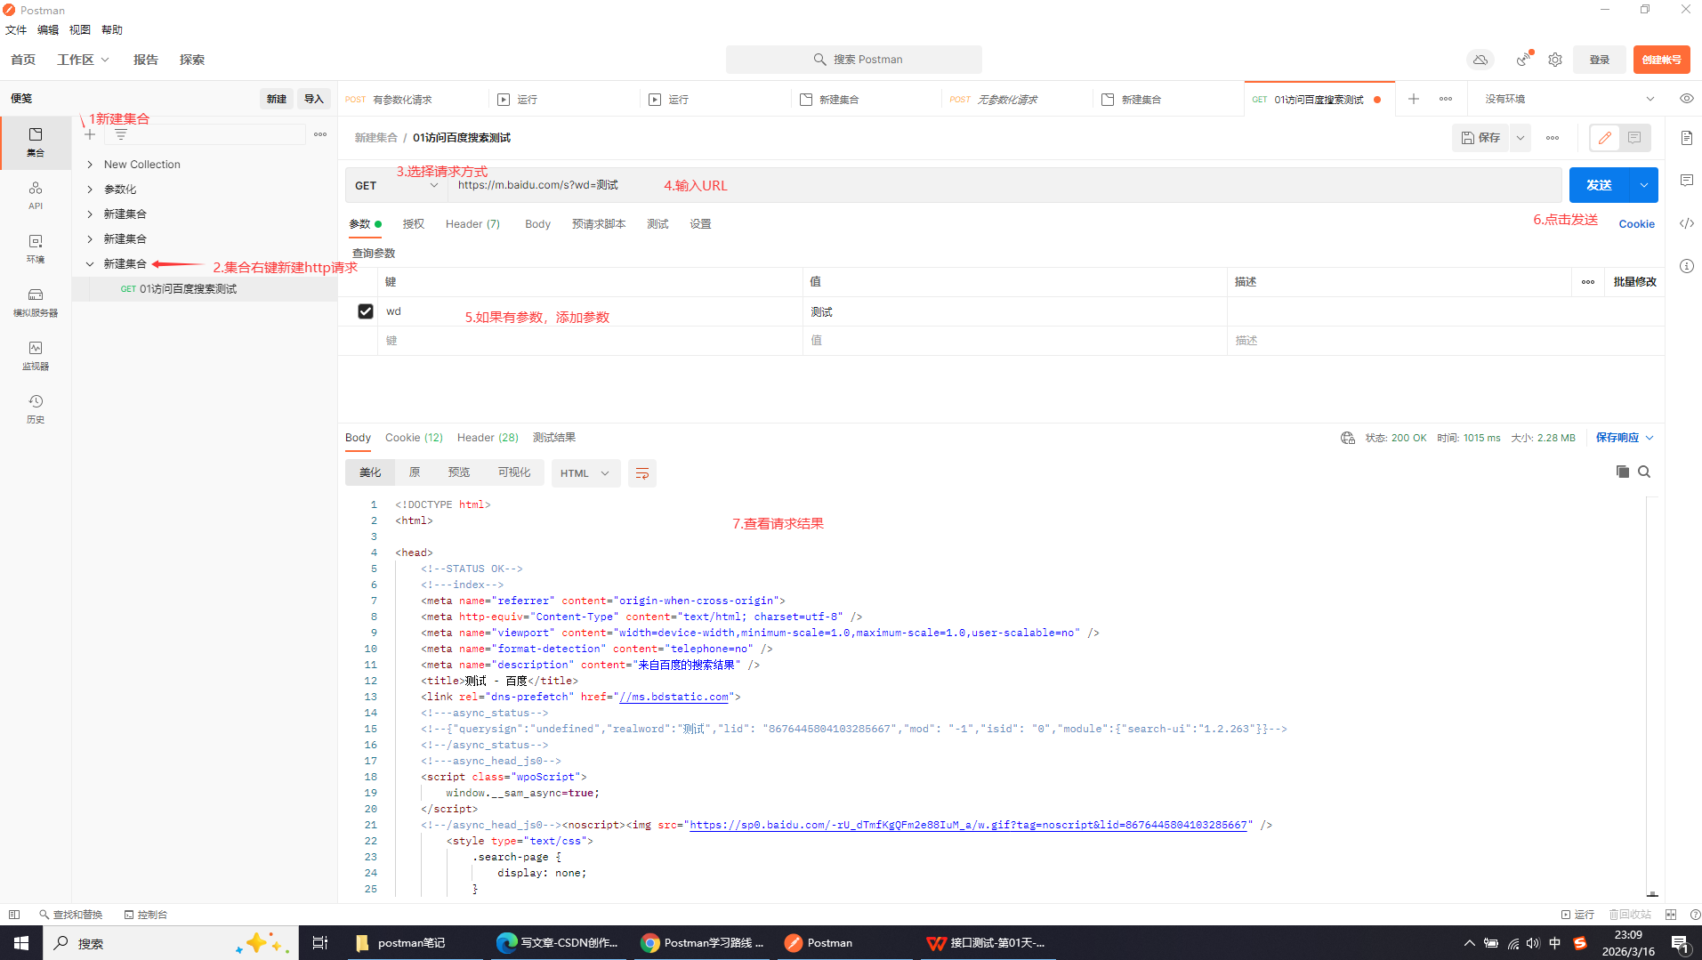Screen dimensions: 1702x960
Task: Expand the New Collection tree item
Action: click(x=90, y=165)
